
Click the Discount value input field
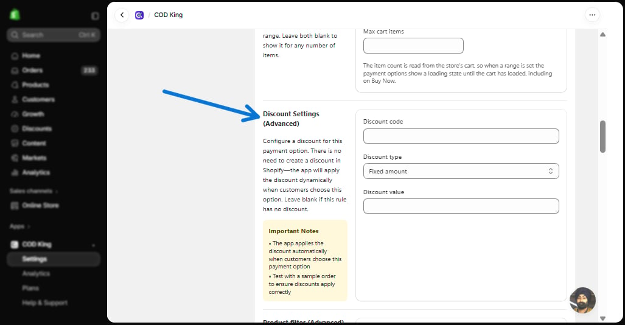click(461, 206)
